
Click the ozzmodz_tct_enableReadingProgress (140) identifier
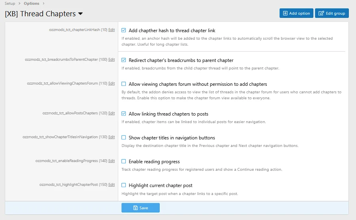click(71, 161)
